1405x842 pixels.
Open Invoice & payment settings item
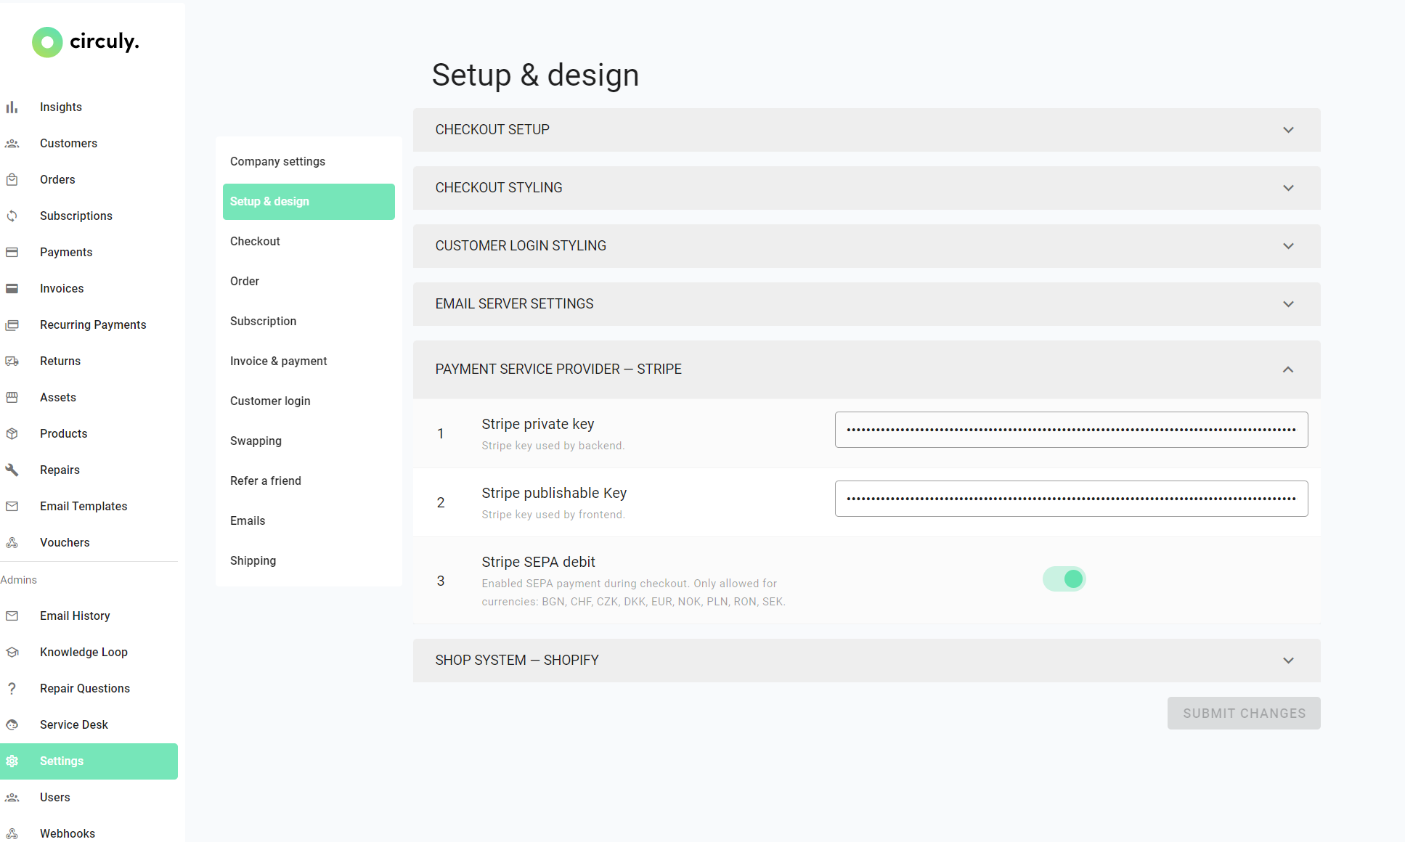pos(309,361)
